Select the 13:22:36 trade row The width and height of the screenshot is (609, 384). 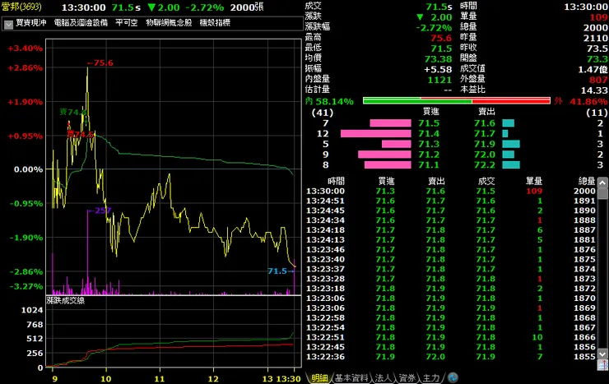pos(451,357)
